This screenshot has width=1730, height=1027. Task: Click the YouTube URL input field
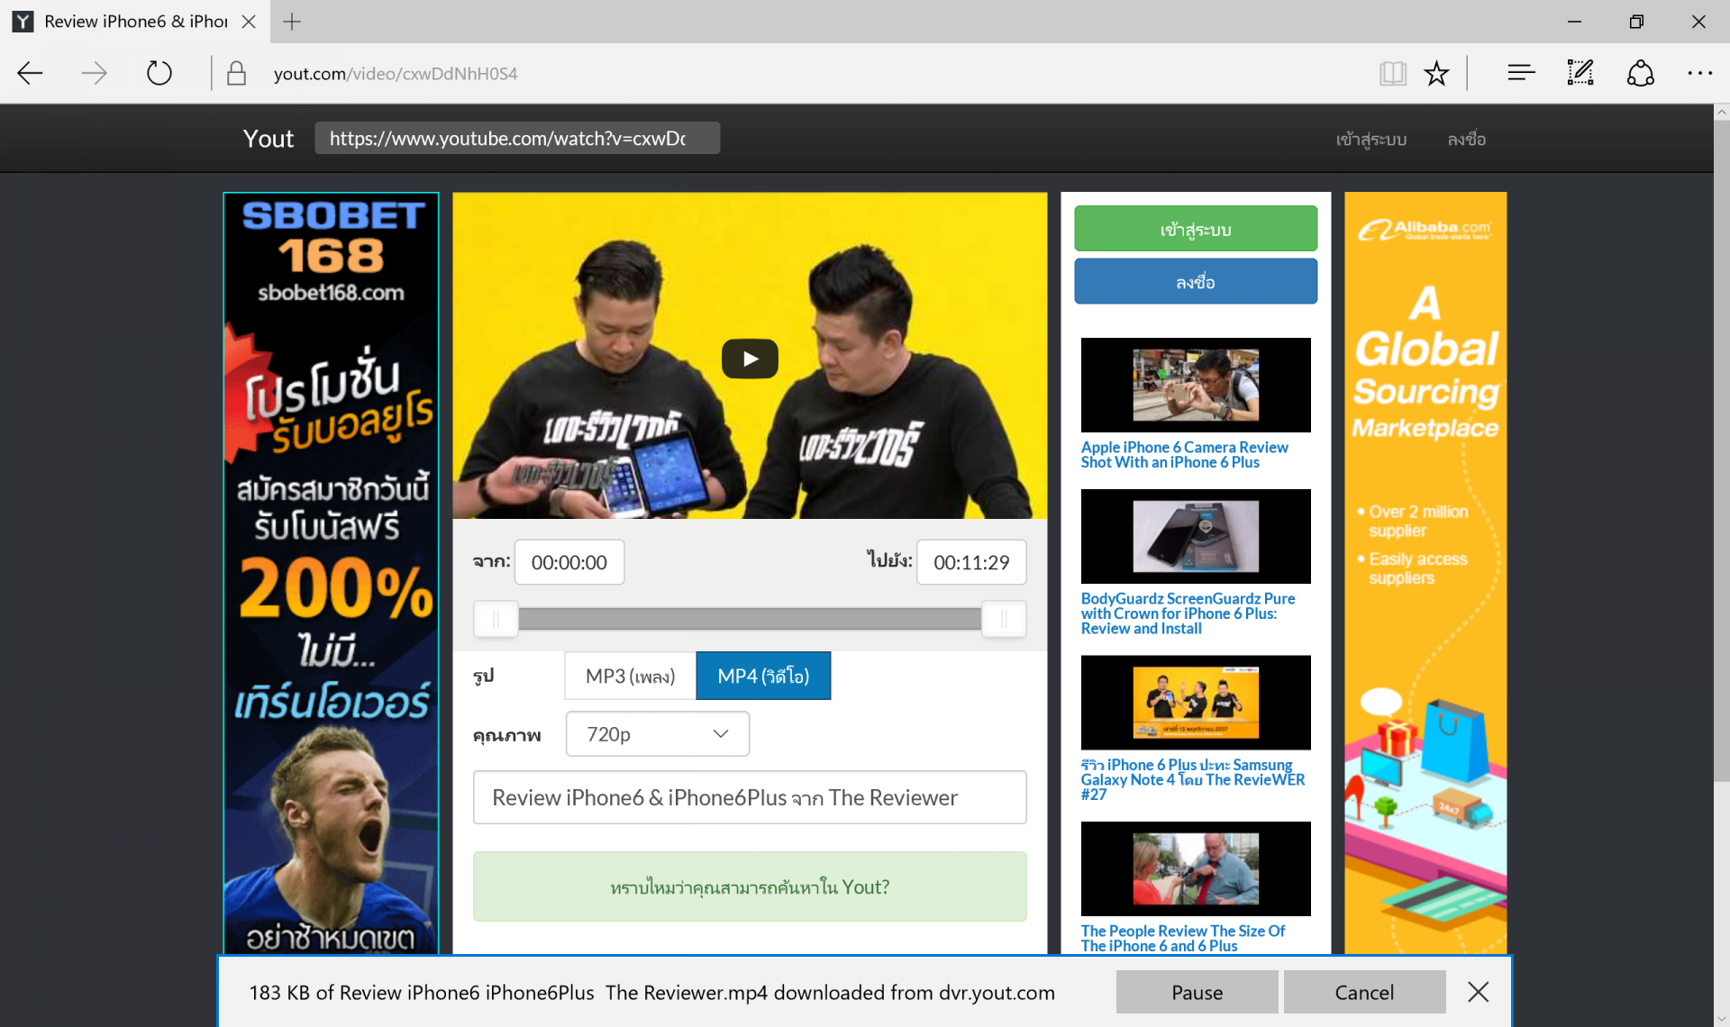point(517,138)
